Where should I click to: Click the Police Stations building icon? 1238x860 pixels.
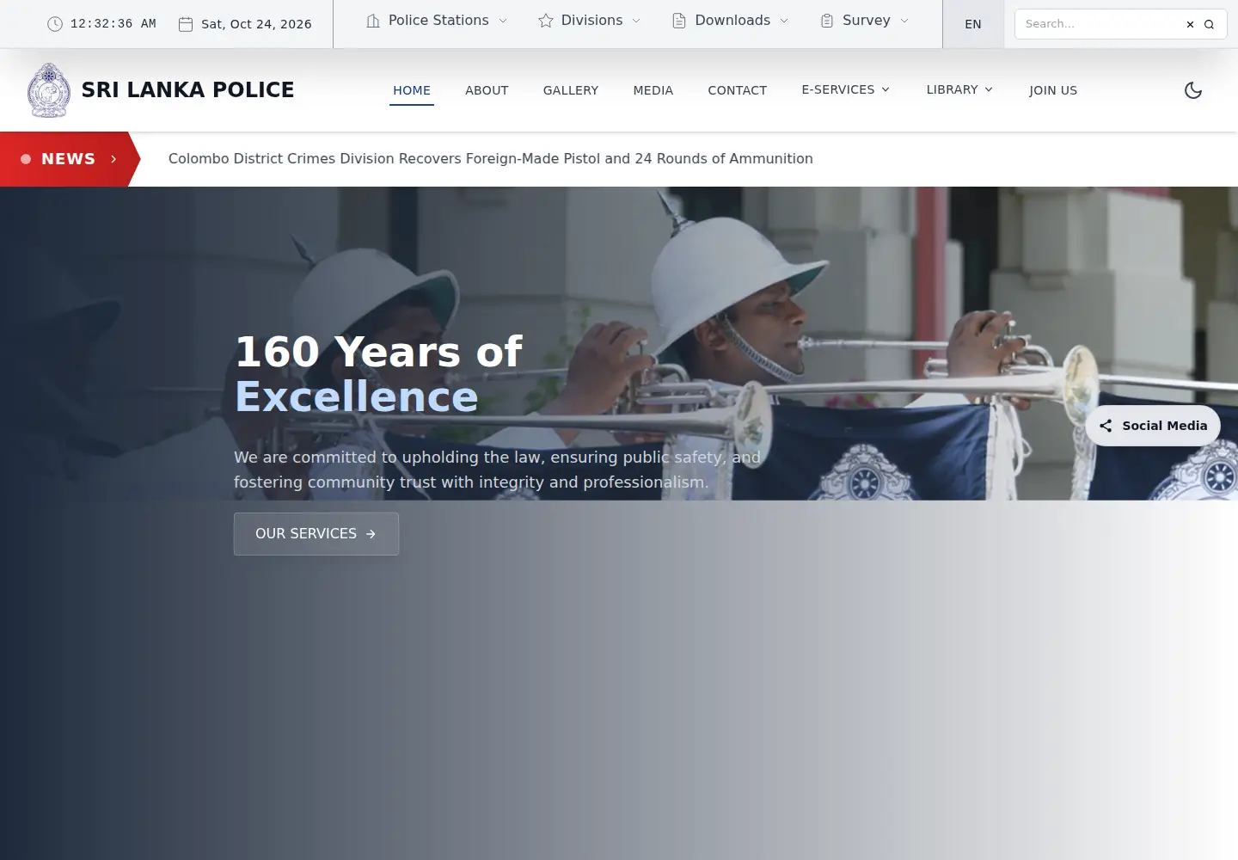coord(373,21)
